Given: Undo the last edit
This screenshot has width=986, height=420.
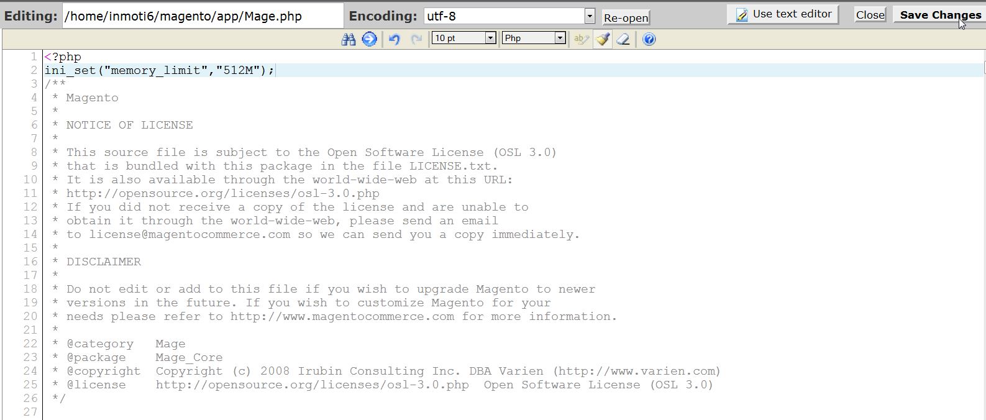Looking at the screenshot, I should pos(394,39).
